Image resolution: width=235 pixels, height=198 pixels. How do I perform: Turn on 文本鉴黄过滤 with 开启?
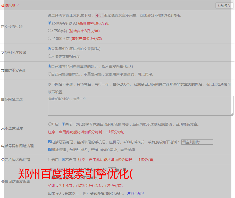click(x=50, y=124)
